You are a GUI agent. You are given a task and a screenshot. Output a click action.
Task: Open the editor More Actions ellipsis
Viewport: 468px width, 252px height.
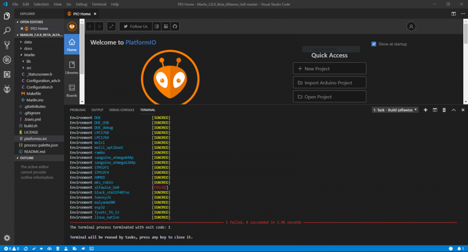pos(463,14)
